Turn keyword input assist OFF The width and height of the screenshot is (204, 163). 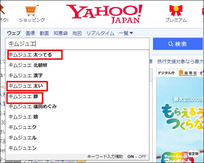click(142, 157)
